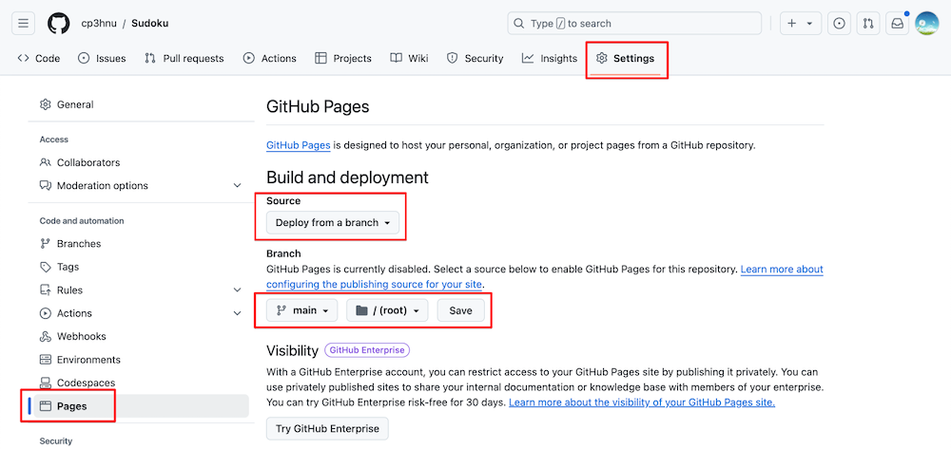Click the Rules icon in sidebar
The image size is (951, 449).
(x=46, y=290)
